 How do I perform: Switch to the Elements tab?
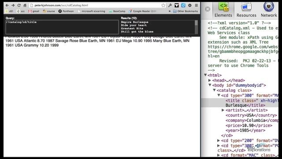(x=223, y=10)
